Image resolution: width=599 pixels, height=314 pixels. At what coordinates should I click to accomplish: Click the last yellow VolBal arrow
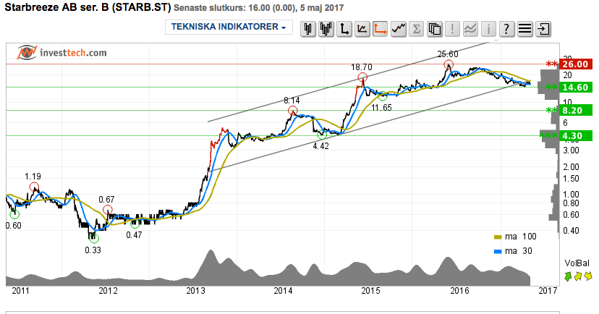pos(587,276)
